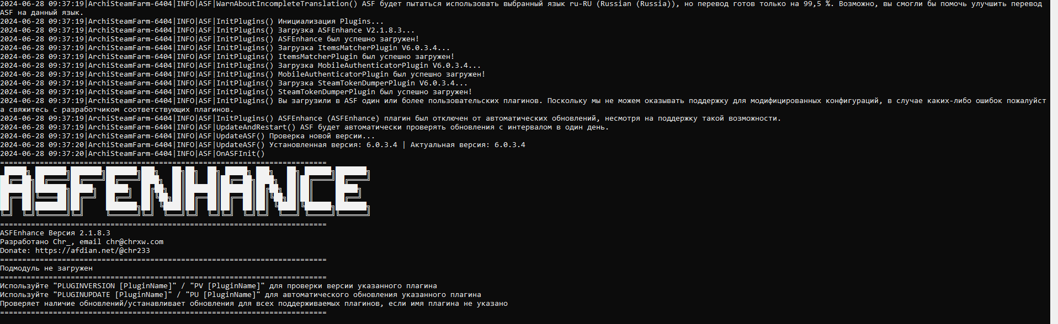
Task: Click the "Подмодуль не загружен" text
Action: tap(46, 268)
